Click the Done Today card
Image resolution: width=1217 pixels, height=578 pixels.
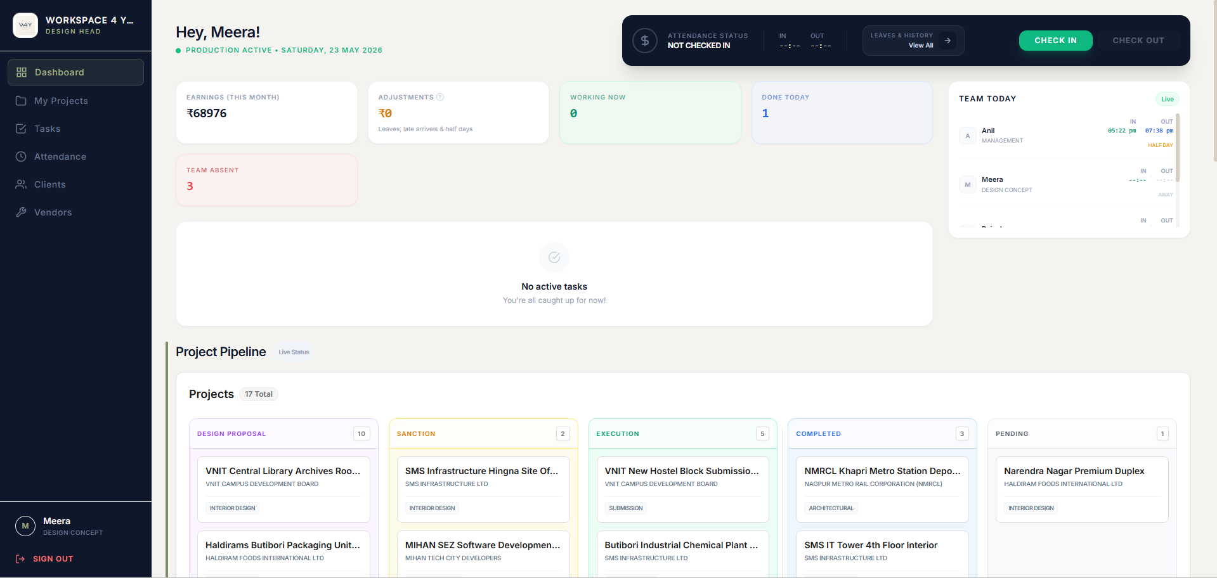click(842, 113)
